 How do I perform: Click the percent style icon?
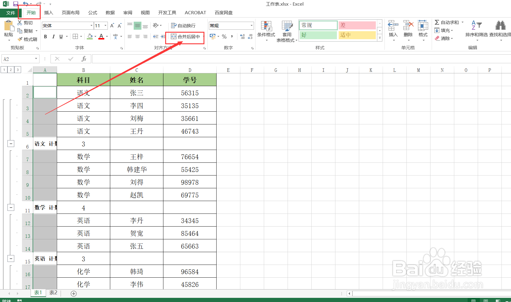[x=224, y=37]
